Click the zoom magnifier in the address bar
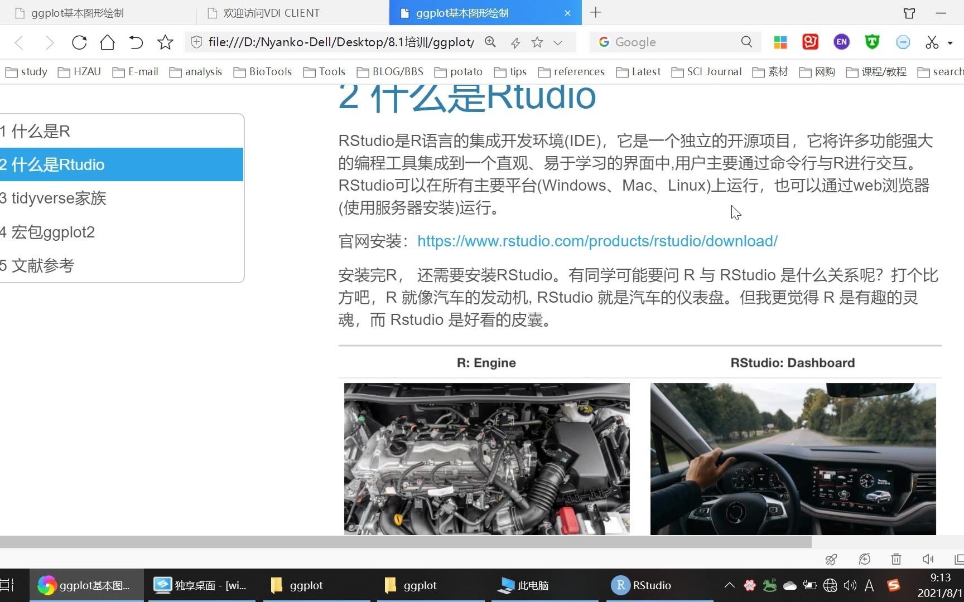Viewport: 964px width, 602px height. (x=490, y=42)
